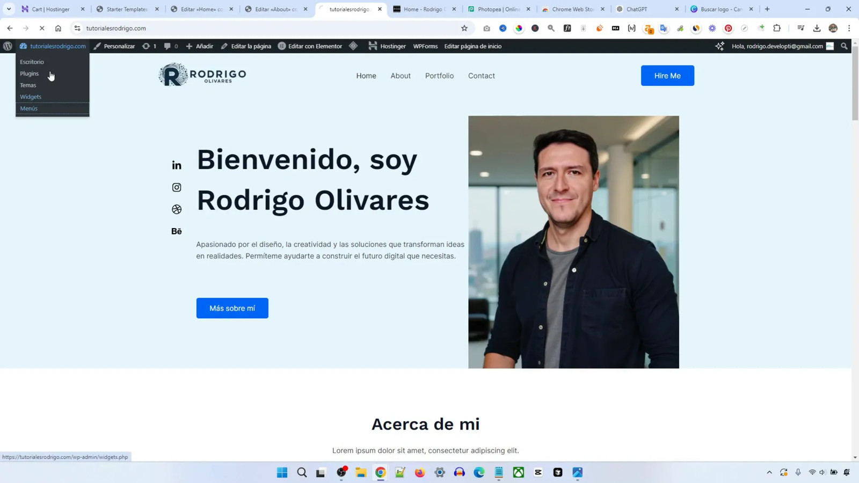Click the Chrome extensions puzzle icon
The width and height of the screenshot is (859, 483).
[777, 28]
